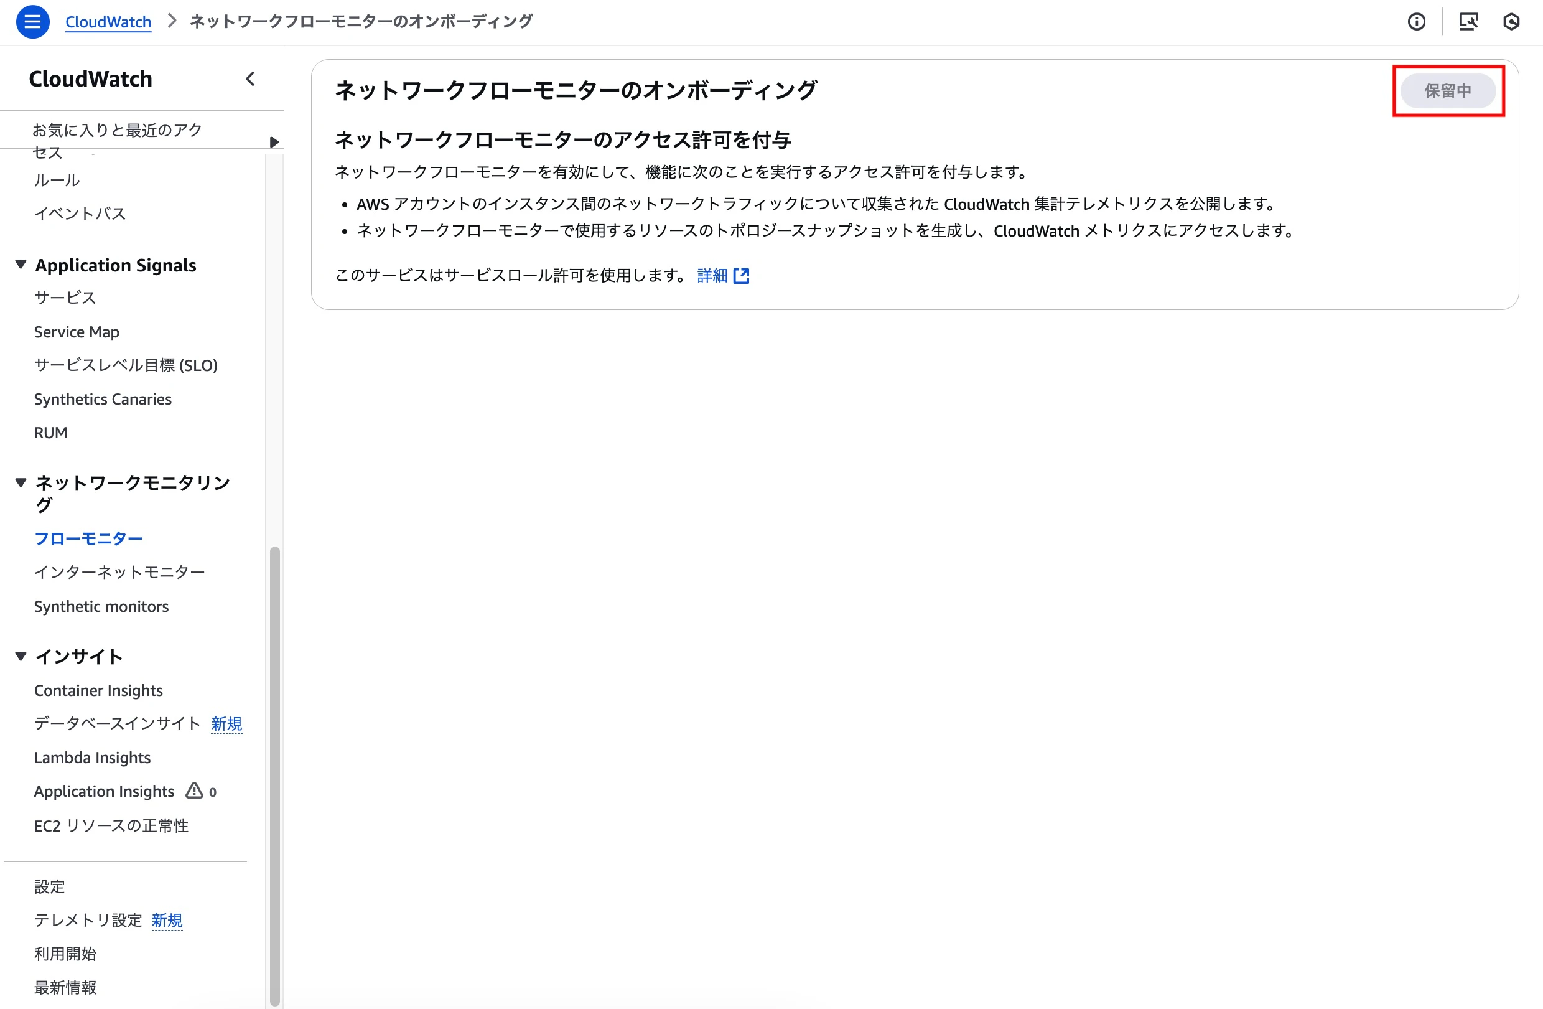The width and height of the screenshot is (1543, 1009).
Task: Click the info circle icon in header
Action: (1417, 22)
